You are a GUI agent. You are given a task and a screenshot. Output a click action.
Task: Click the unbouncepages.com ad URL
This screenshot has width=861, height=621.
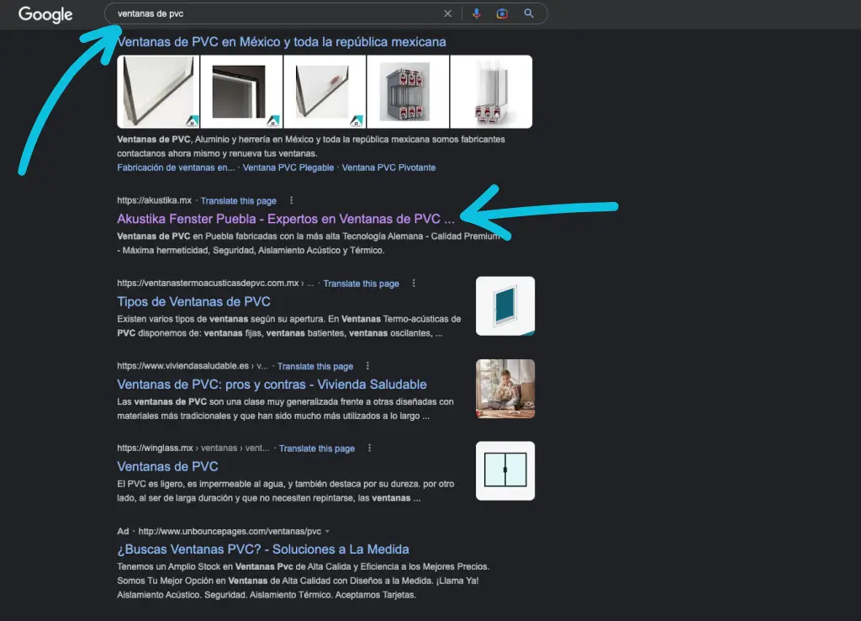[x=230, y=532]
